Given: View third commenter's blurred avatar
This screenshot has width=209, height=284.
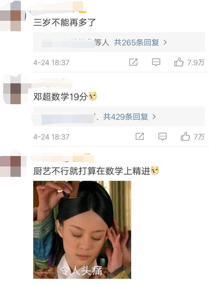Looking at the screenshot, I should tap(13, 164).
